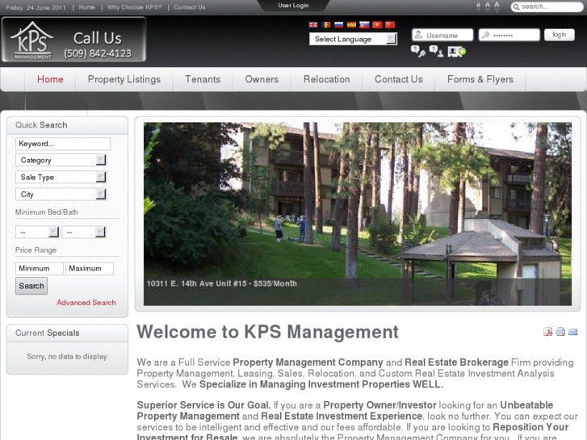
Task: Click the PDF export icon
Action: click(x=547, y=332)
